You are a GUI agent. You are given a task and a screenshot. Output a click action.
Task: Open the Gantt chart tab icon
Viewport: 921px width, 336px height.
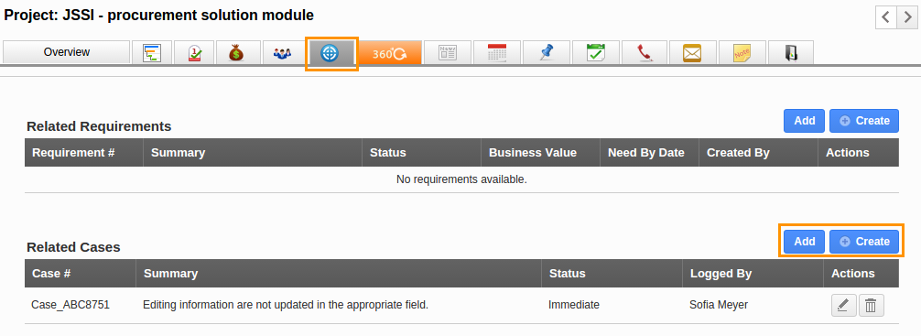point(152,52)
